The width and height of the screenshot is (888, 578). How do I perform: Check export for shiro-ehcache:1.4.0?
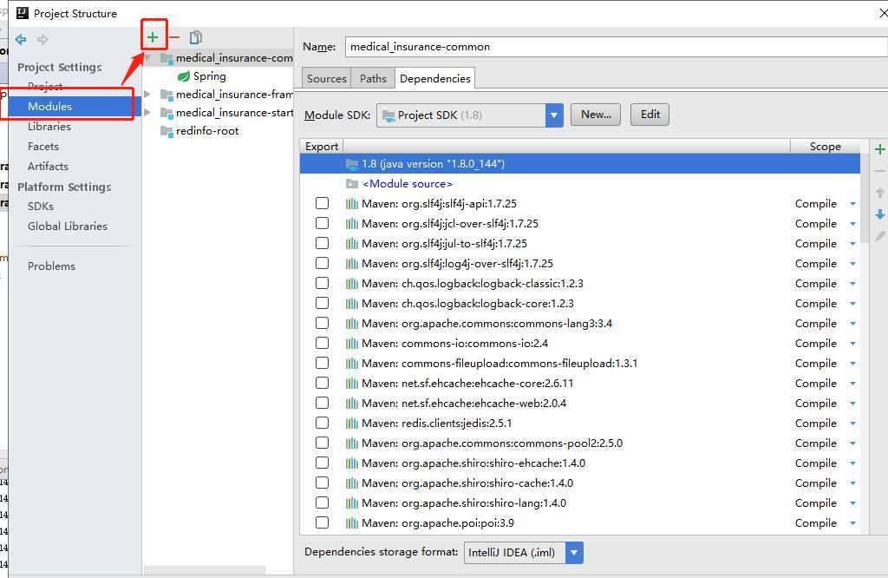(x=323, y=463)
